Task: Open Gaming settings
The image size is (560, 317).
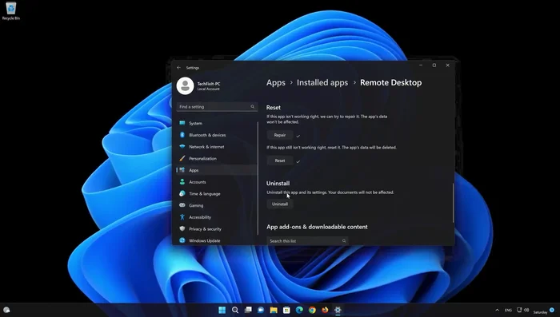Action: (217, 205)
